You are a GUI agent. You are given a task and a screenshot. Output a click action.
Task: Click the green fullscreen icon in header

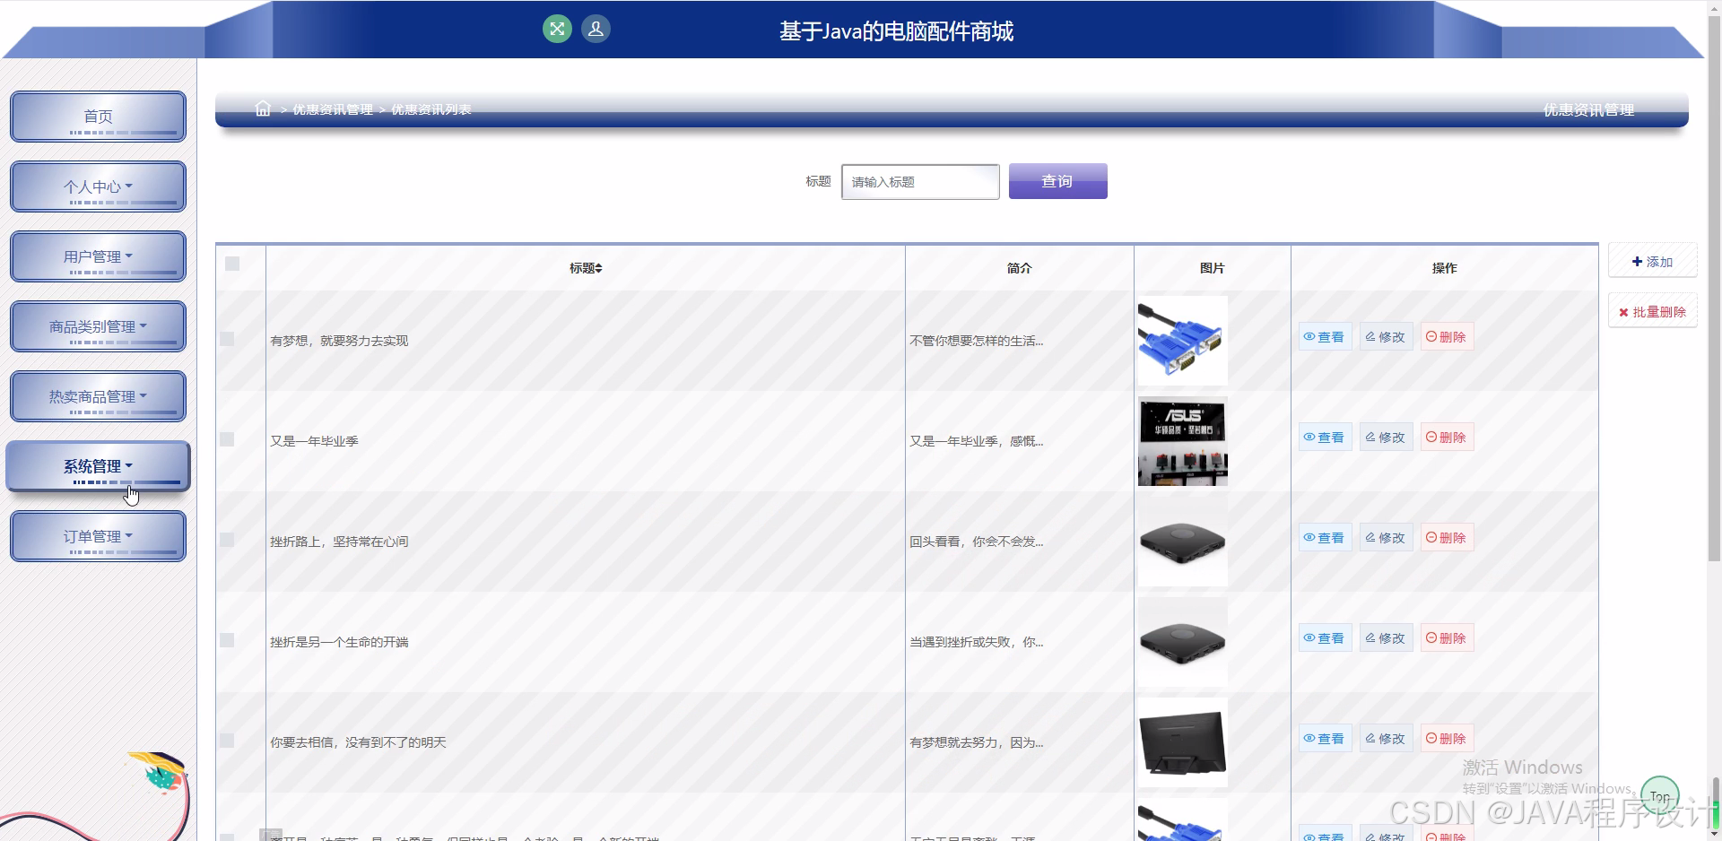[x=557, y=29]
